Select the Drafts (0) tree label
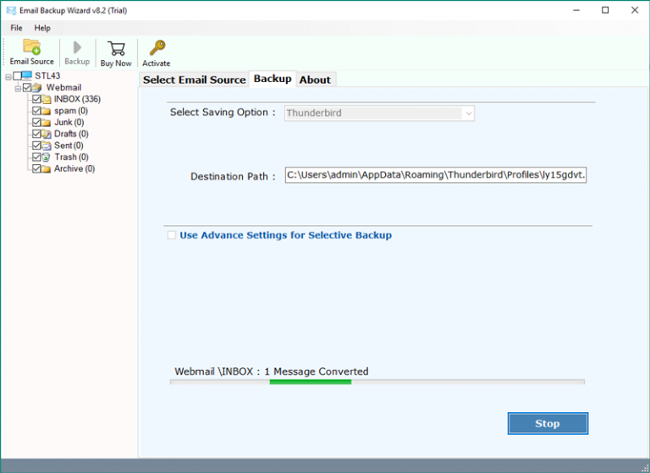Viewport: 650px width, 473px height. (x=71, y=134)
